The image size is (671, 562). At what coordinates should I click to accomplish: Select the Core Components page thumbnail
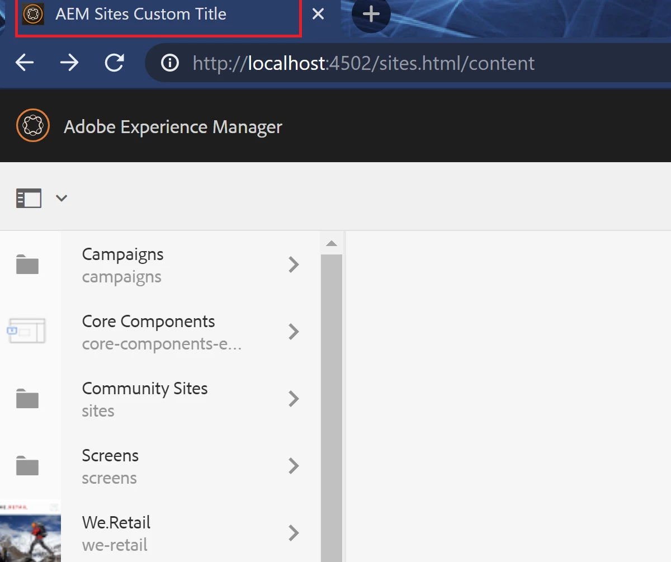[26, 331]
